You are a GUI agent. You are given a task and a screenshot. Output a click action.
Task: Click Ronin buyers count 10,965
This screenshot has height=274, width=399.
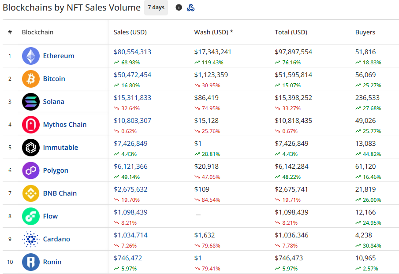click(x=365, y=258)
